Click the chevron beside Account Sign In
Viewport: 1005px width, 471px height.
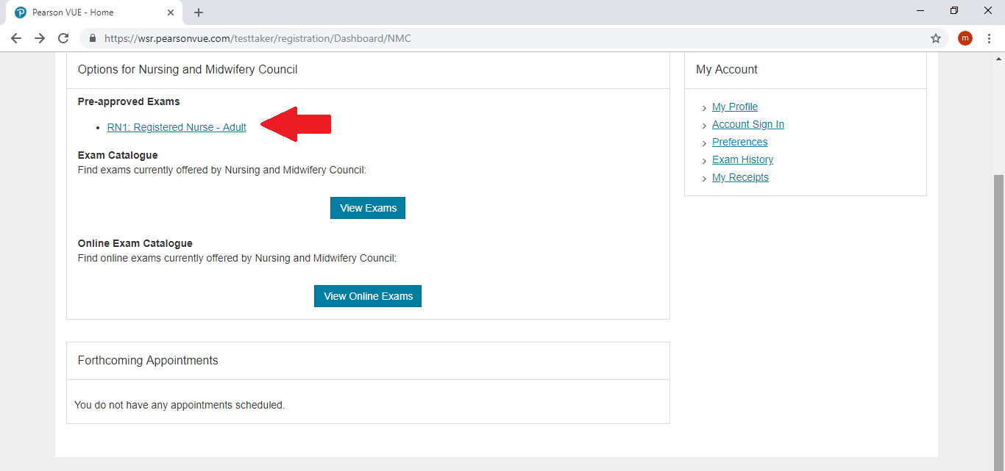point(704,125)
